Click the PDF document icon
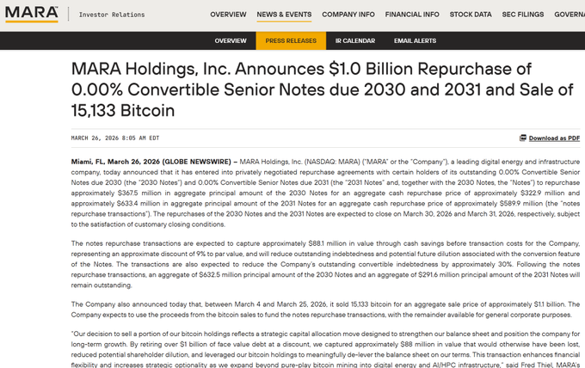Viewport: 585px width, 368px height. pos(523,138)
